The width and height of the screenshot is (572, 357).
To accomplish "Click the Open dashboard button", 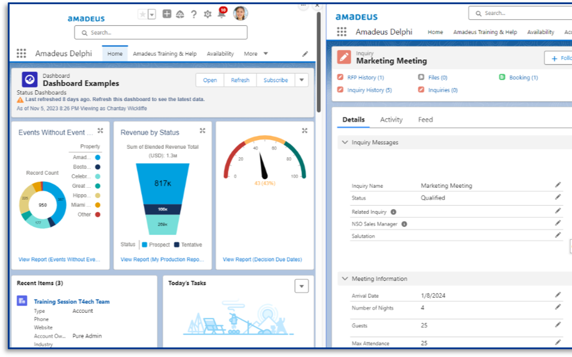I will (210, 80).
